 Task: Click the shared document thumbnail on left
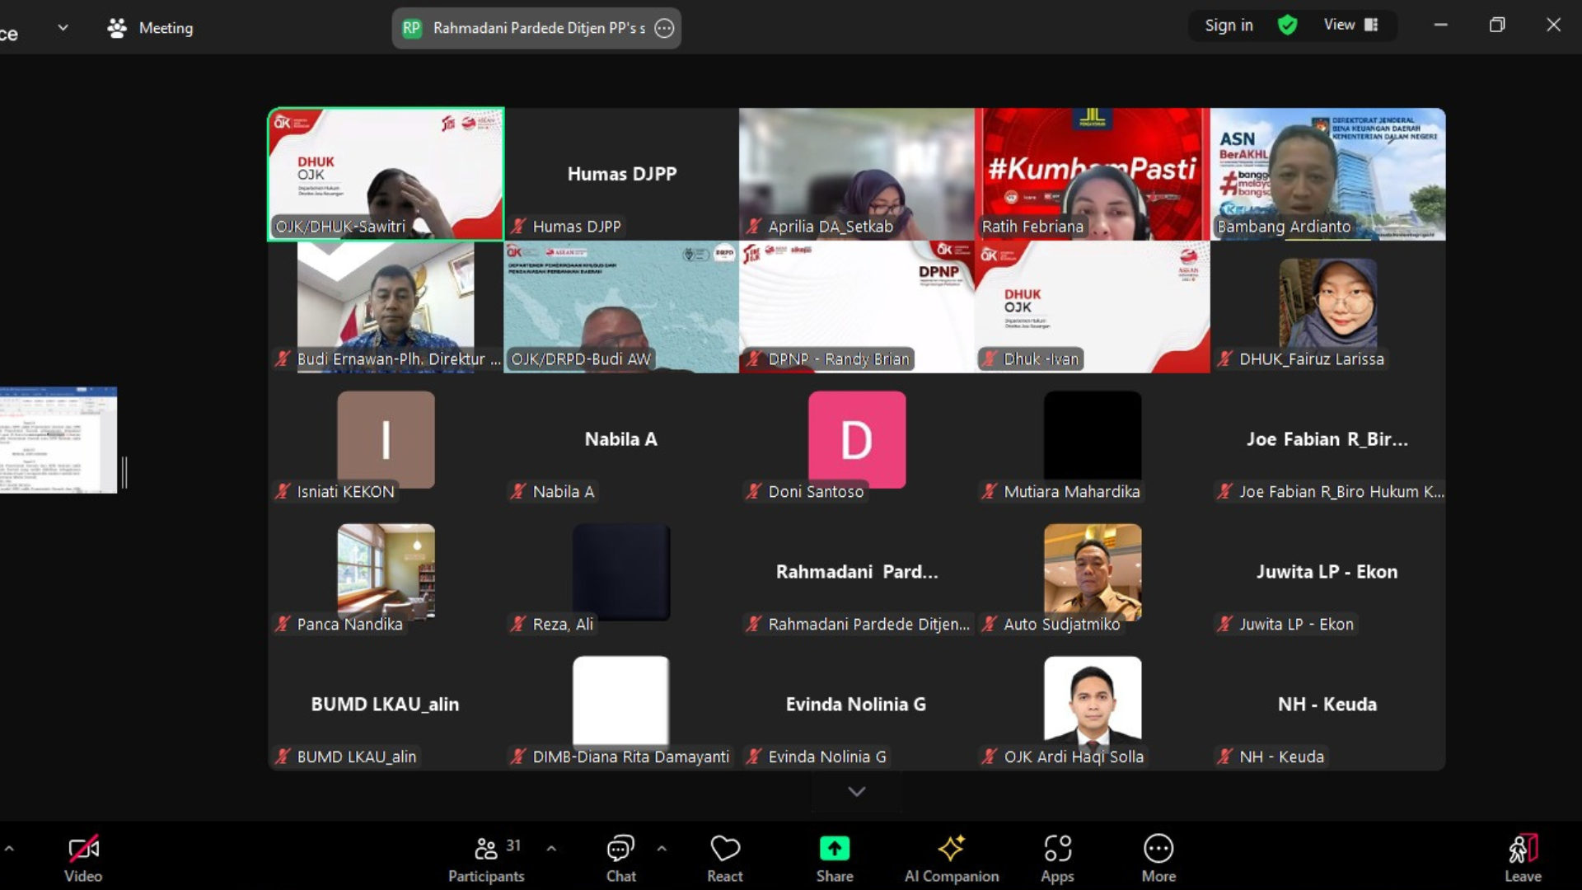(59, 440)
